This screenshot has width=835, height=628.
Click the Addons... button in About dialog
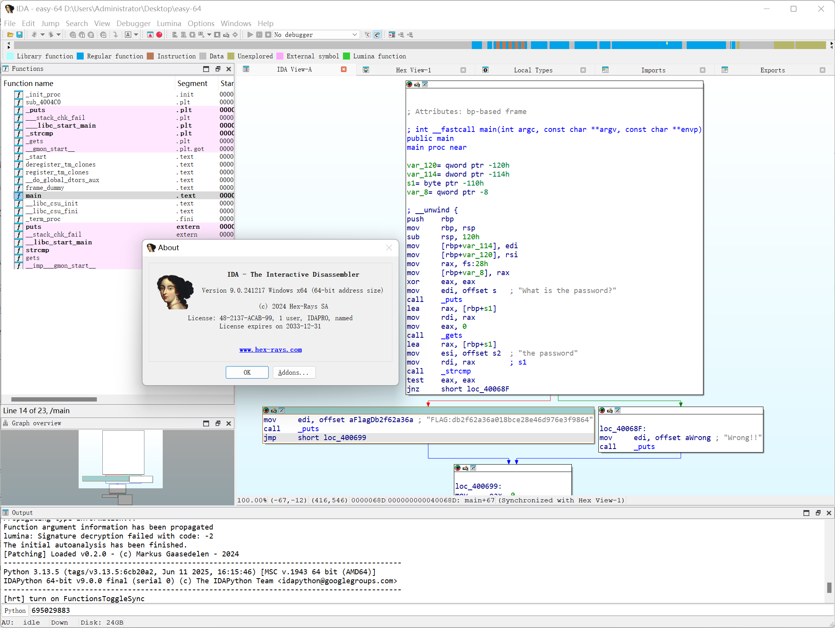click(x=294, y=372)
